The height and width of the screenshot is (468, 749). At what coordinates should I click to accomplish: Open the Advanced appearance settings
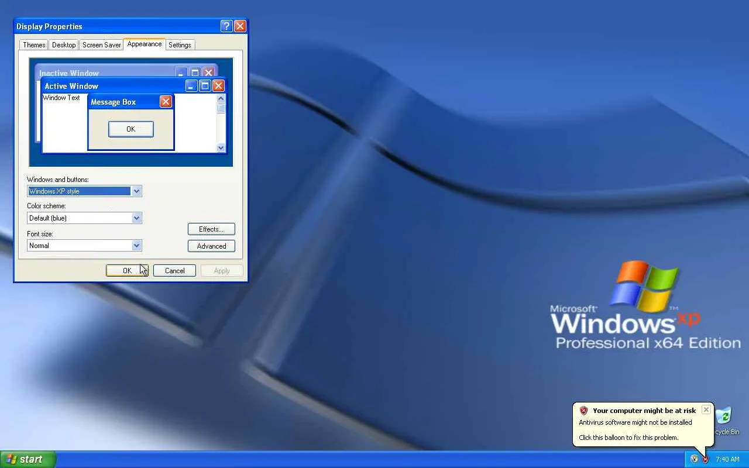(x=211, y=246)
